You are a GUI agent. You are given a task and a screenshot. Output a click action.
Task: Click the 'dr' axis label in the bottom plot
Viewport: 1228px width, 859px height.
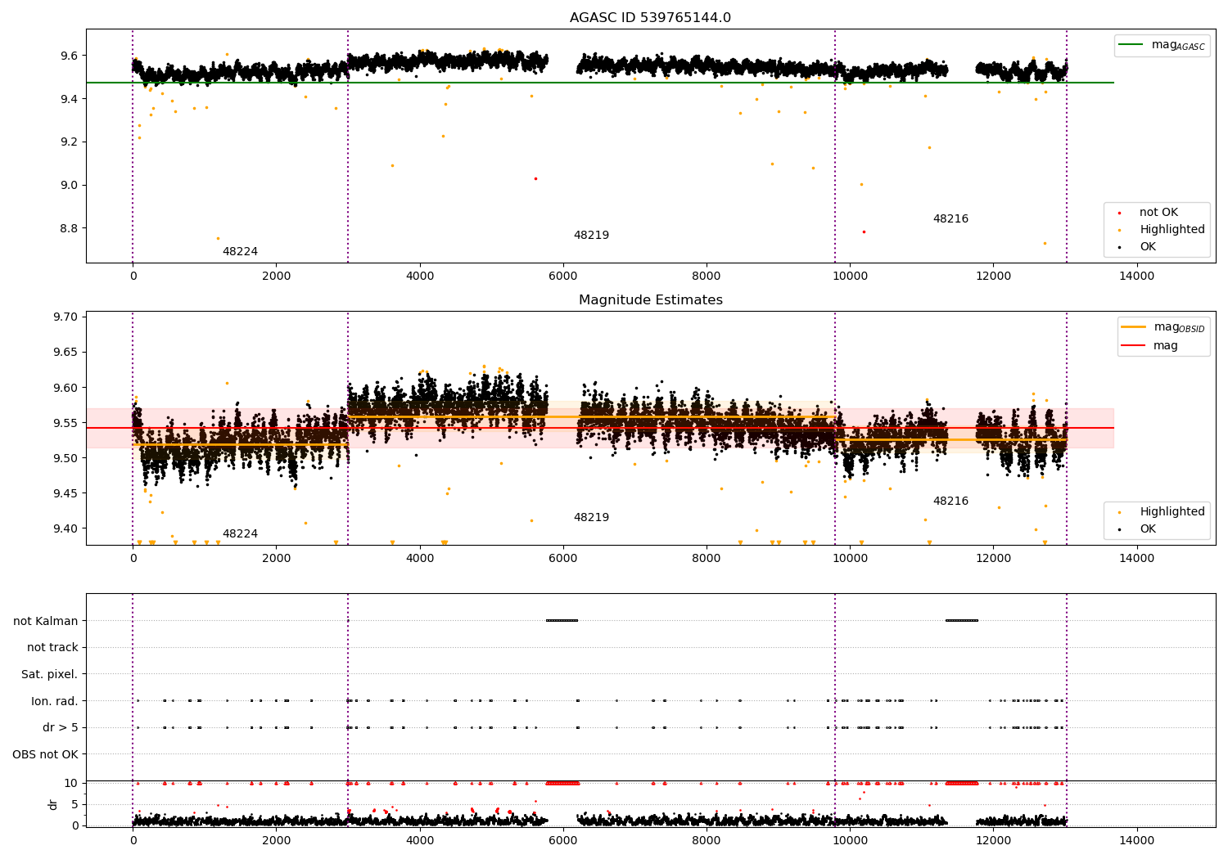pyautogui.click(x=53, y=804)
